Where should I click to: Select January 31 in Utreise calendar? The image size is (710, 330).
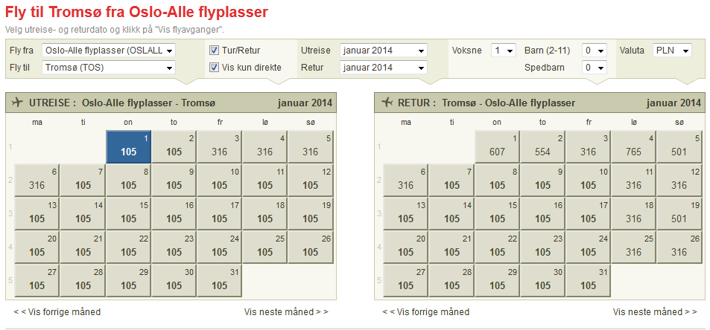point(220,280)
